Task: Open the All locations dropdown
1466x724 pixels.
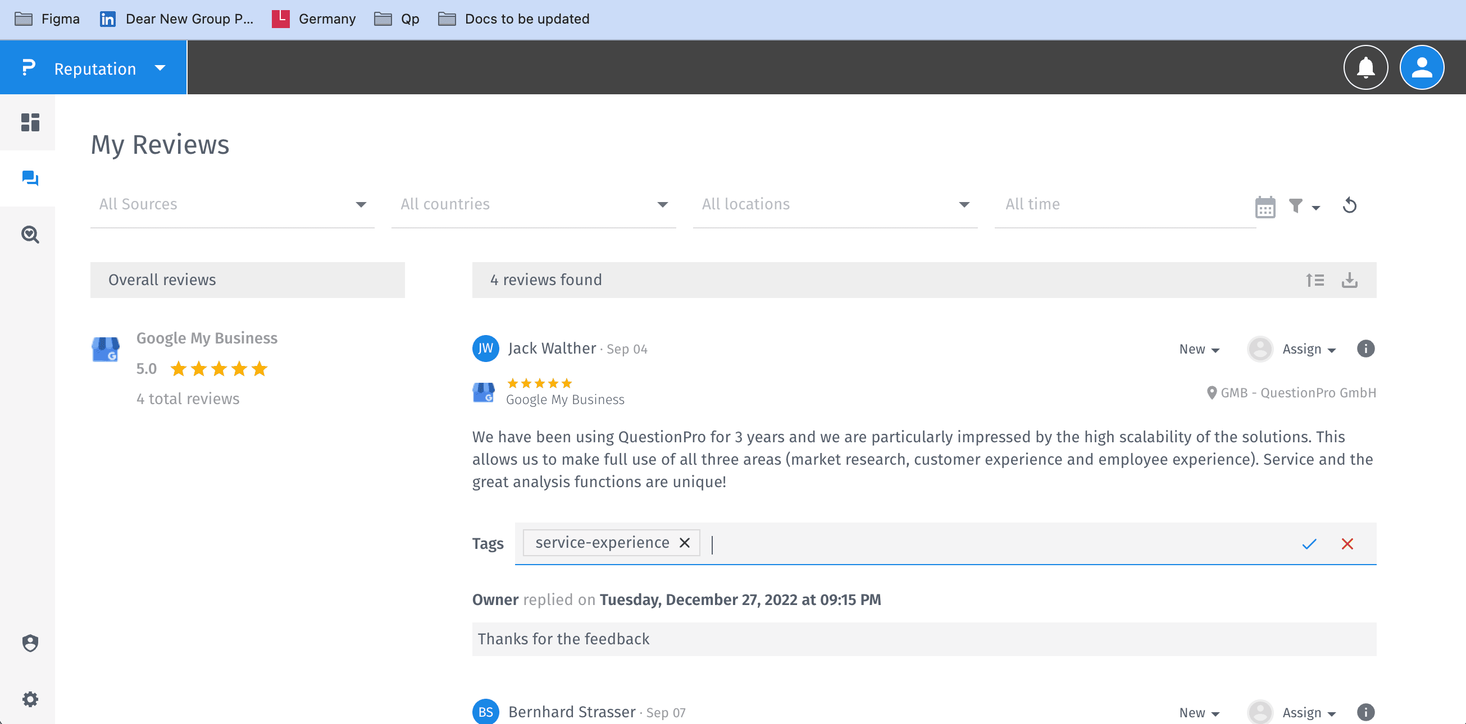Action: click(x=834, y=204)
